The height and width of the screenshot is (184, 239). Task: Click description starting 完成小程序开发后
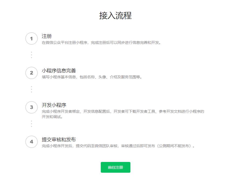119,146
